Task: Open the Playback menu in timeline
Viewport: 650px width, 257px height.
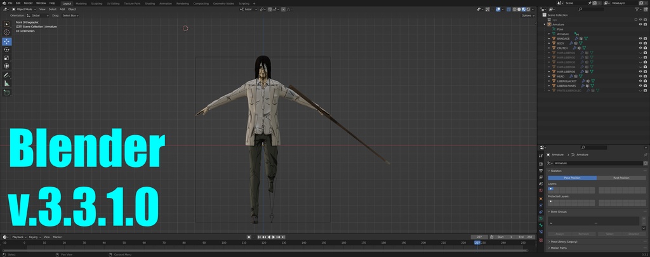Action: pyautogui.click(x=18, y=237)
